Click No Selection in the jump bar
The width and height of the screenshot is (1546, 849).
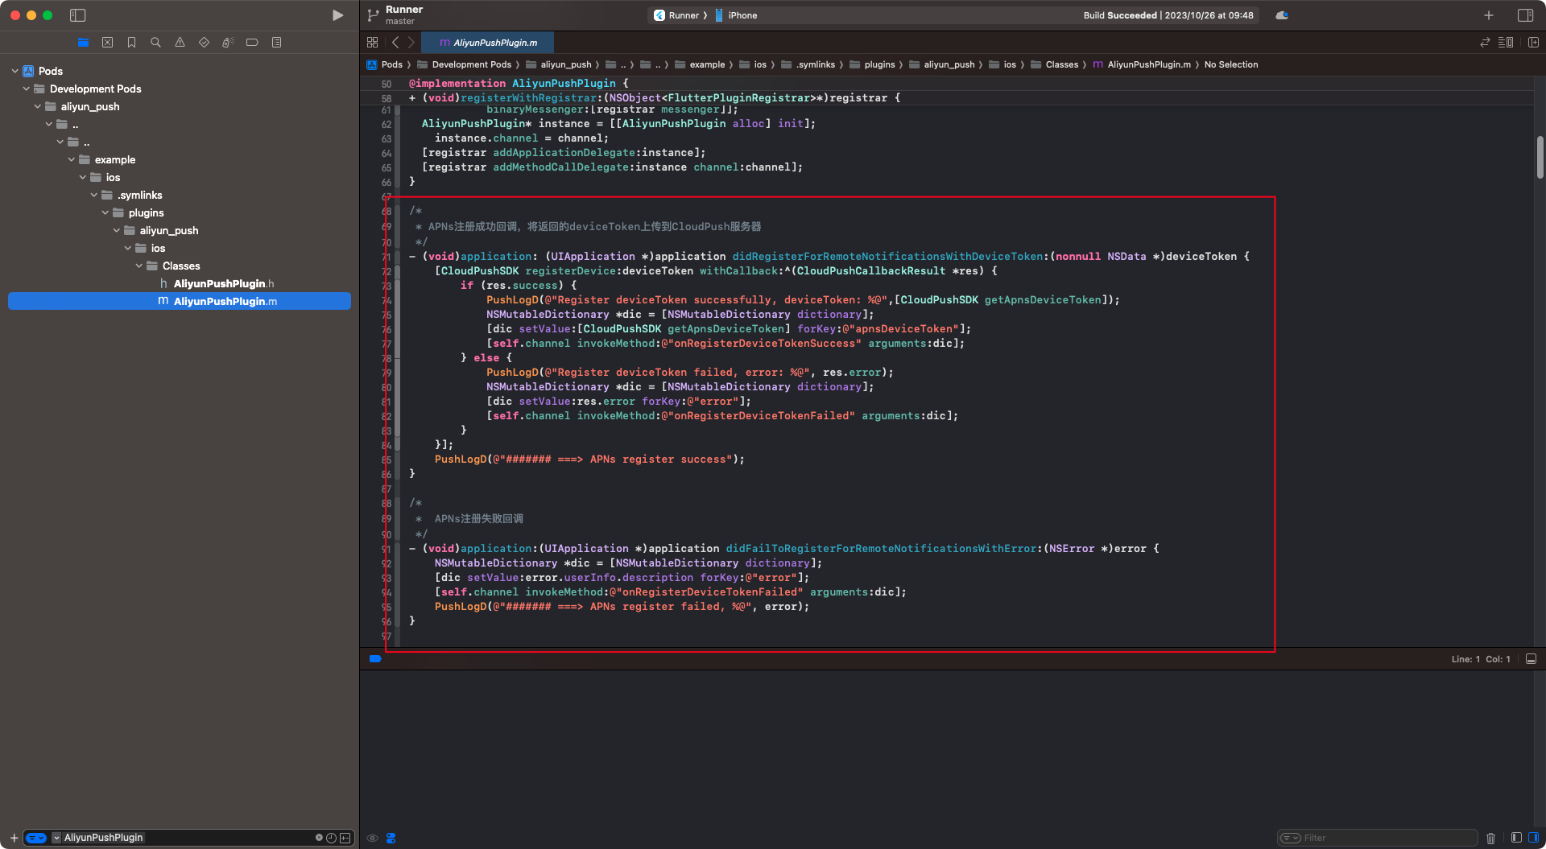(1231, 64)
